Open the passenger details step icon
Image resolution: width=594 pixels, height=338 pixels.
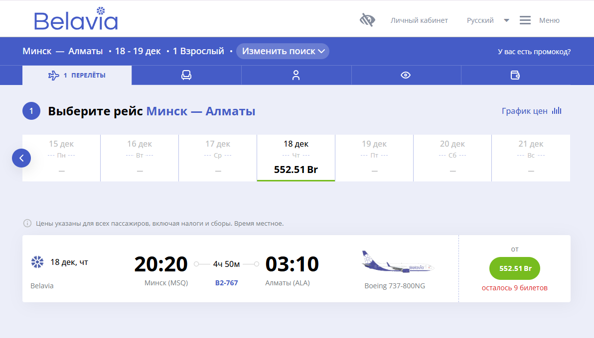(x=297, y=75)
